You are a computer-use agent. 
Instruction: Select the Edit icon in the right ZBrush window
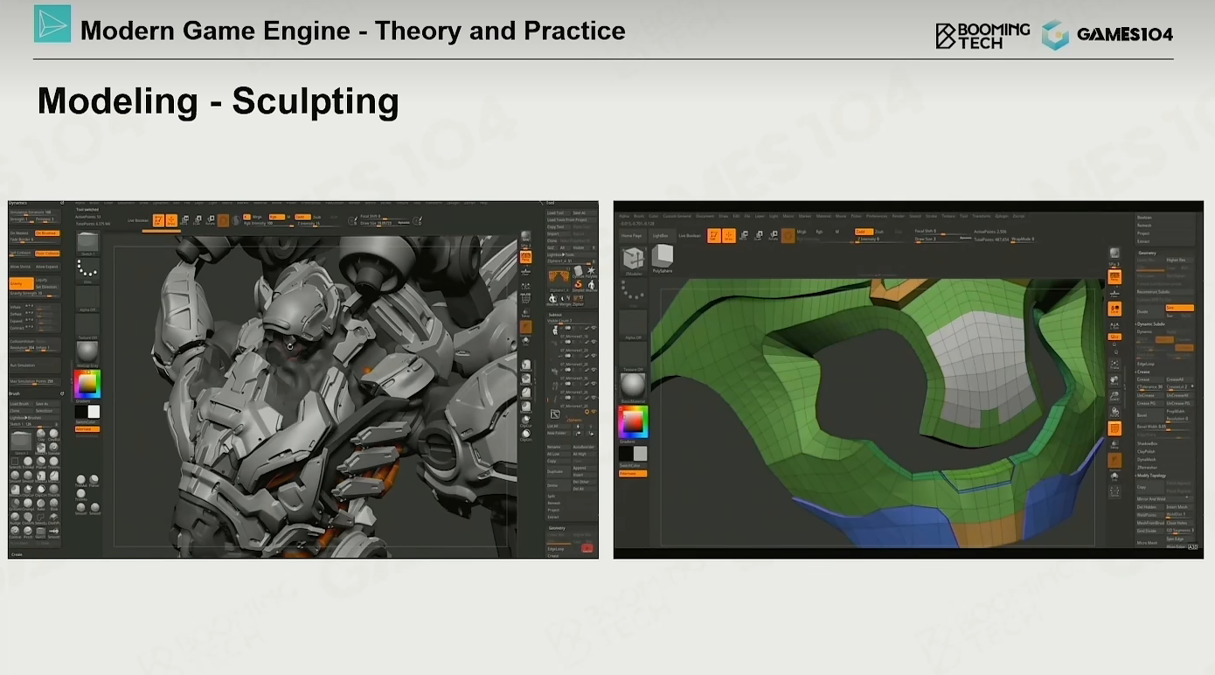(714, 235)
